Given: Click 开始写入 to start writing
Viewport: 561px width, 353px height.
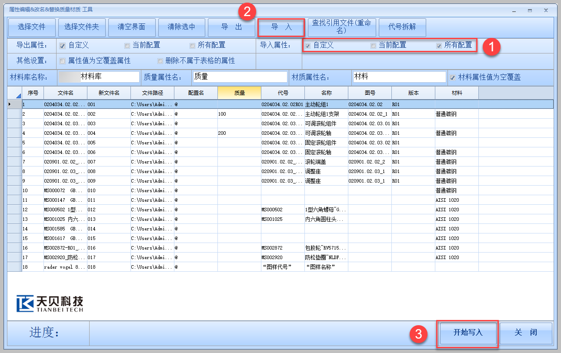Looking at the screenshot, I should (467, 333).
